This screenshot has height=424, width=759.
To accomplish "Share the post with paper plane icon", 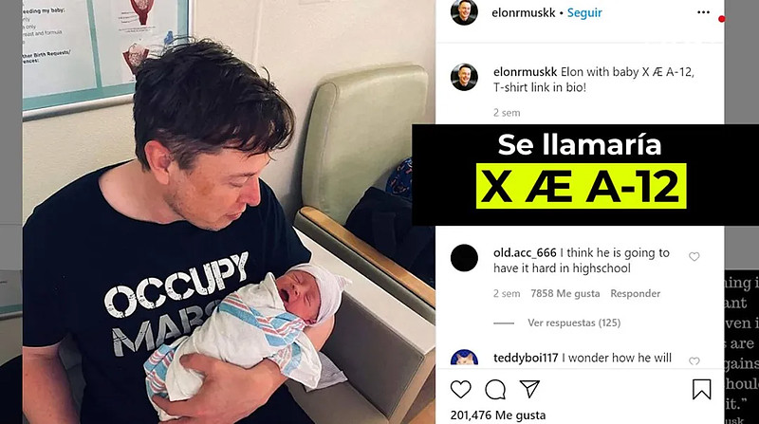I will (x=529, y=389).
